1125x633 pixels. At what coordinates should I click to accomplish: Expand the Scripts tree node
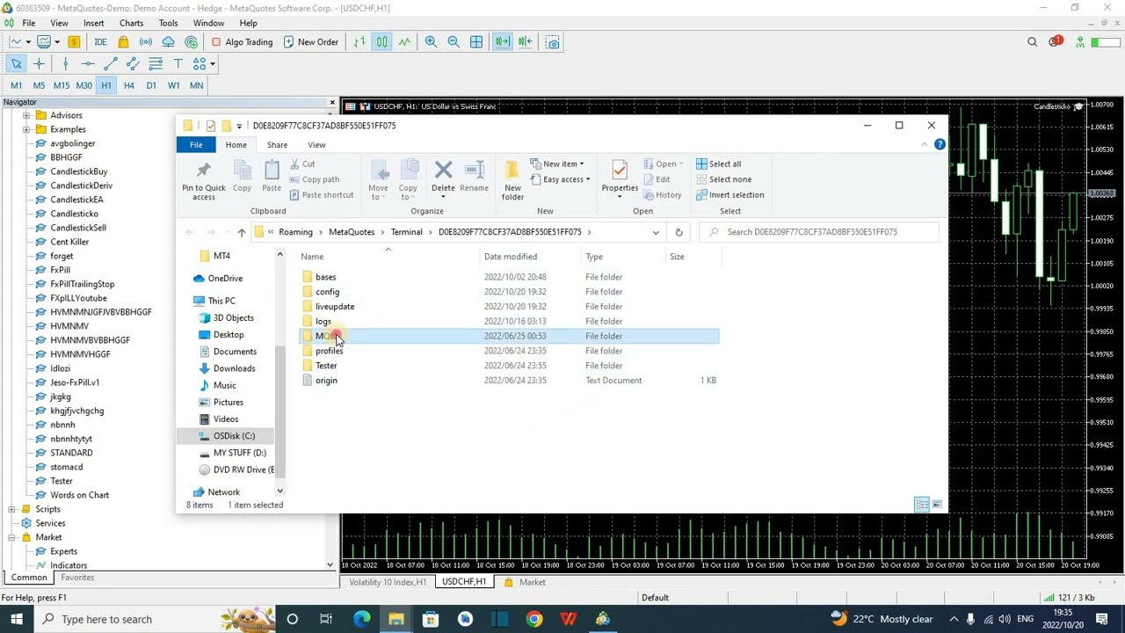pos(11,509)
